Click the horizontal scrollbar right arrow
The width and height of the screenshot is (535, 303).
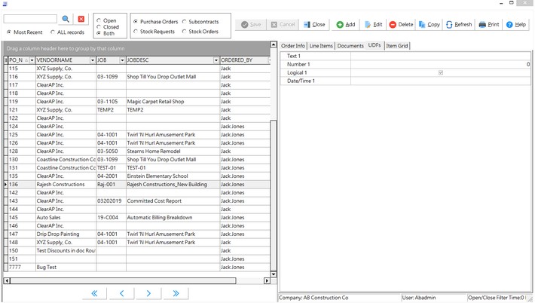(x=267, y=281)
